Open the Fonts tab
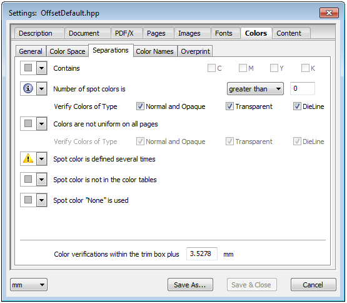The image size is (347, 303). (223, 33)
